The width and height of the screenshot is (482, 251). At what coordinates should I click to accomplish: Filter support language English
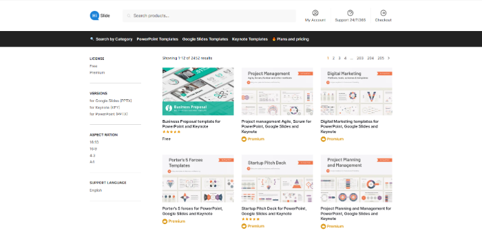tap(96, 190)
